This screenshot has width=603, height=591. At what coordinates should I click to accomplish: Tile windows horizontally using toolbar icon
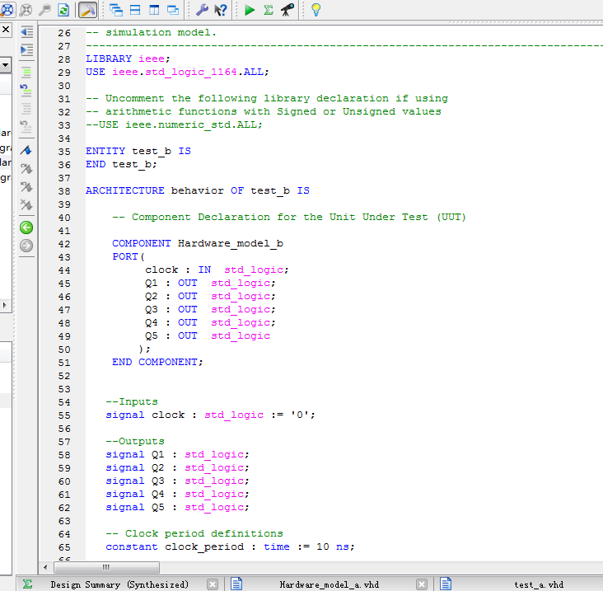(x=135, y=10)
